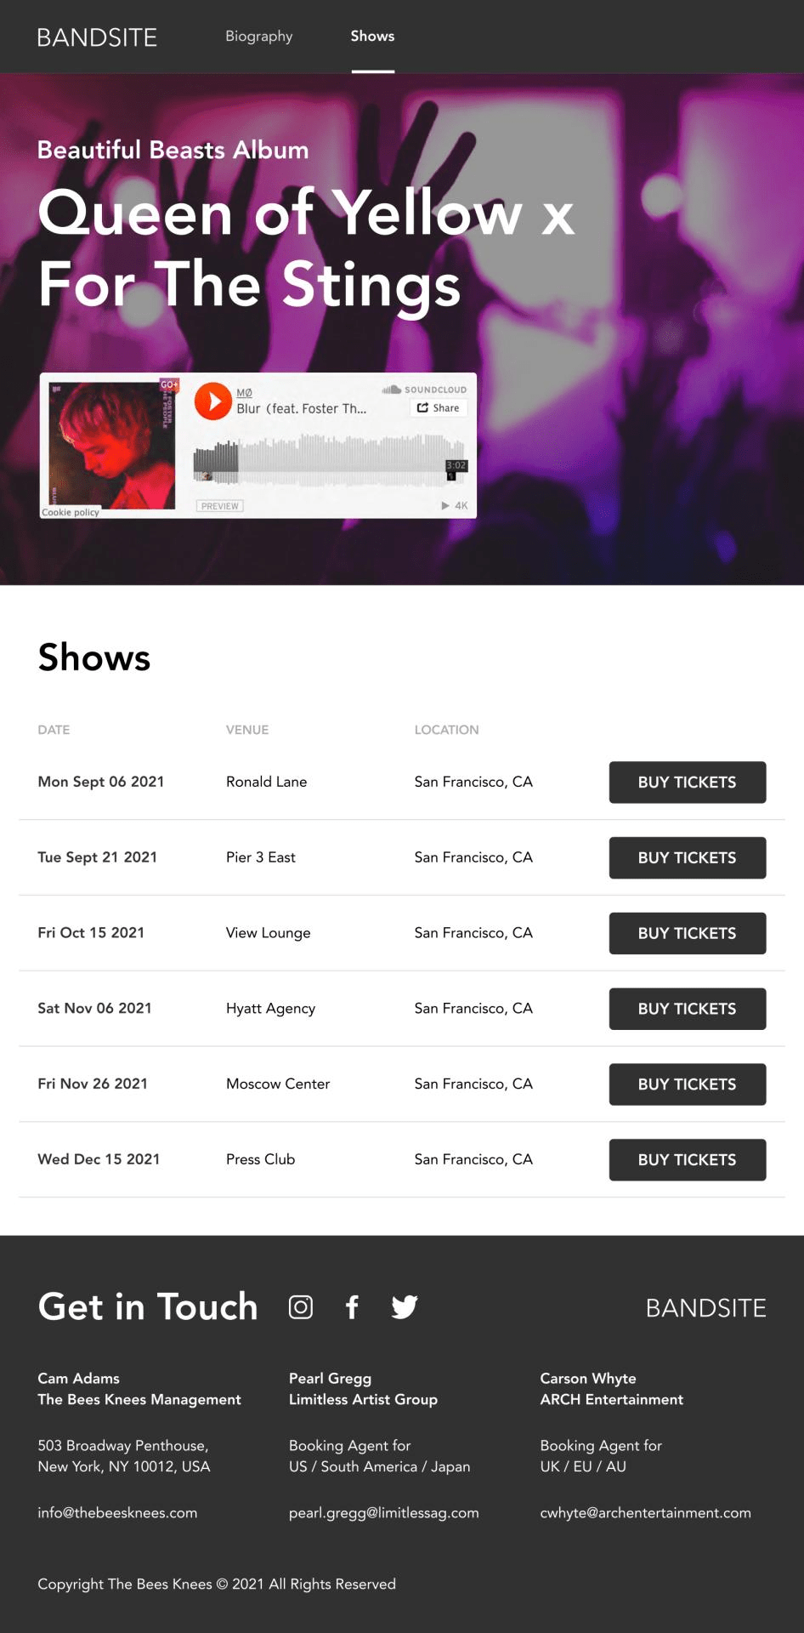The image size is (804, 1633).
Task: Open the Biography tab
Action: point(259,36)
